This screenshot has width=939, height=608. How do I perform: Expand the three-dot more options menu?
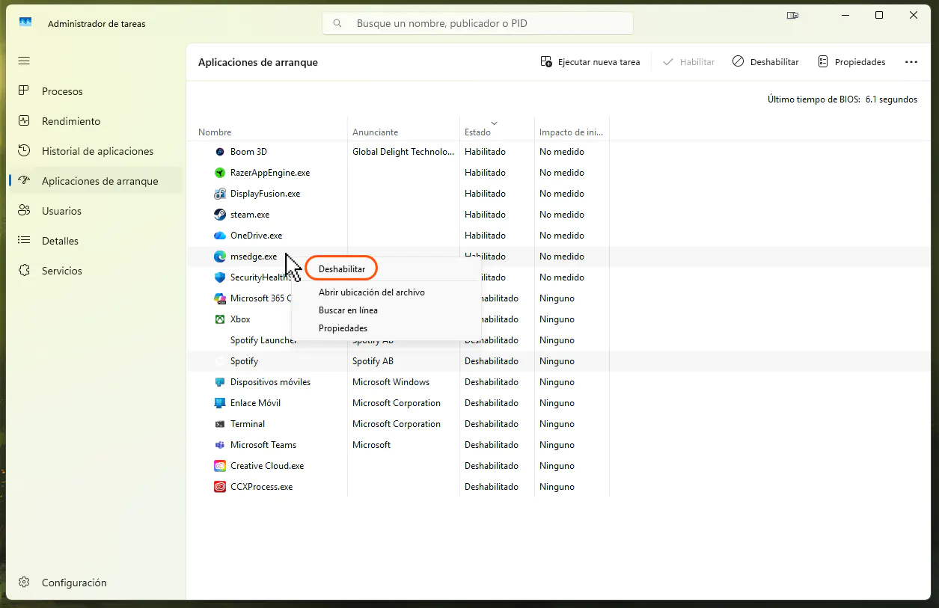coord(911,62)
